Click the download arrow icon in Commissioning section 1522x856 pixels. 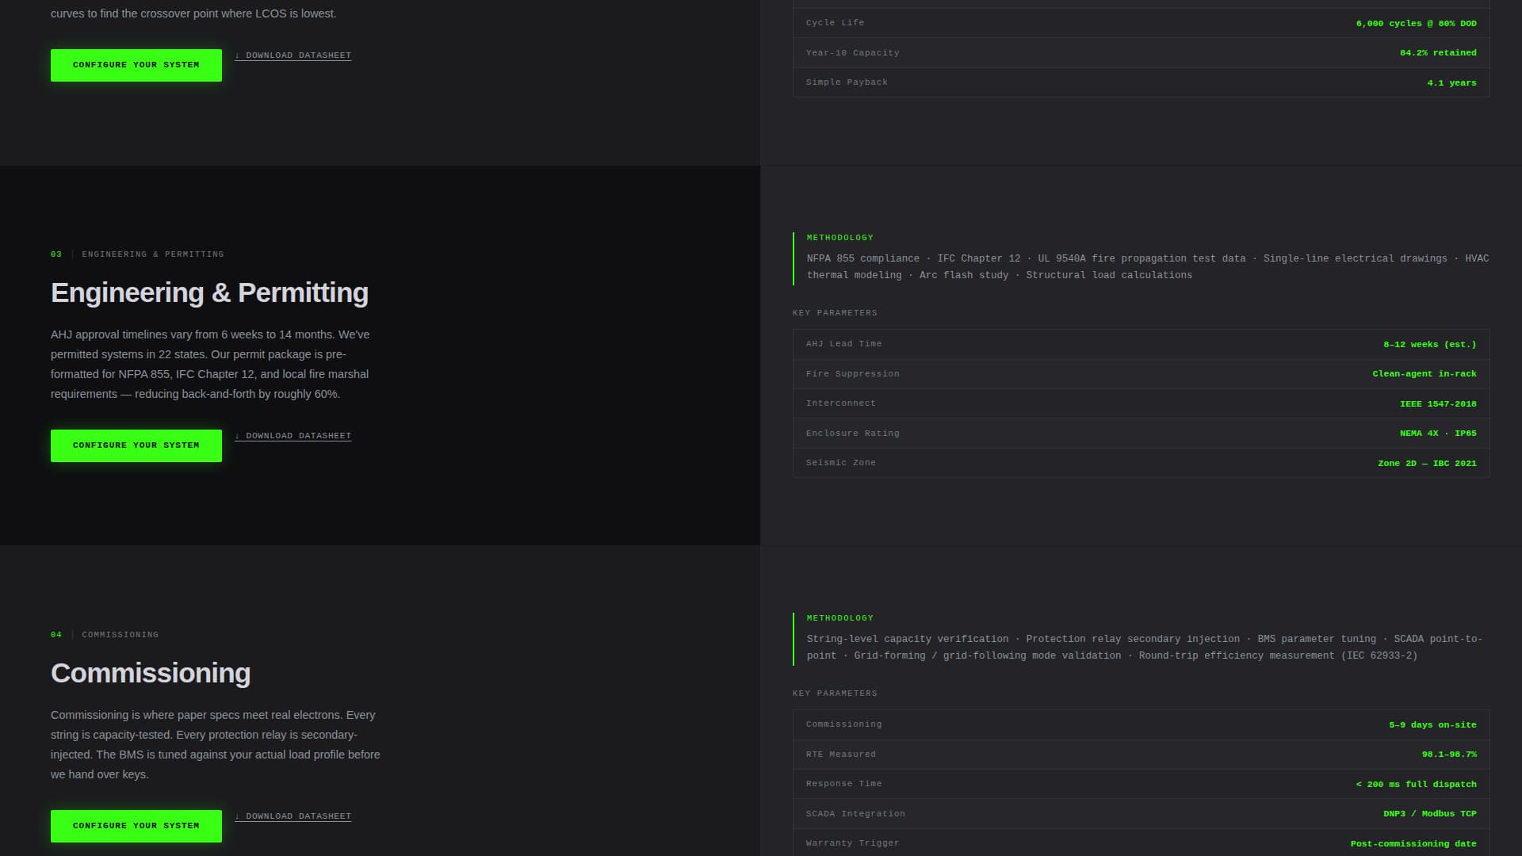(238, 816)
